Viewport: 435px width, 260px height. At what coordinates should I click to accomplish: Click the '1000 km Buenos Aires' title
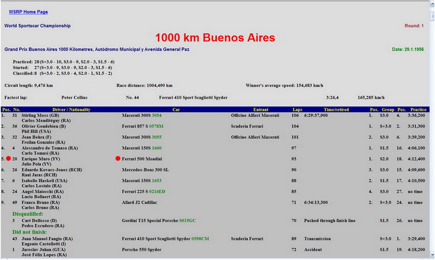click(x=215, y=38)
